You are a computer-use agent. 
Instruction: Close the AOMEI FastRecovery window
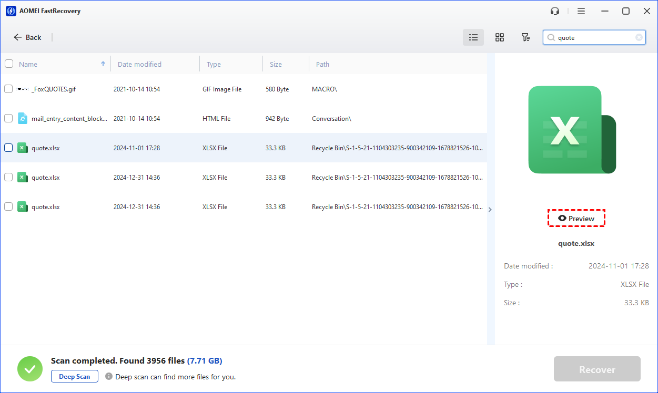tap(646, 11)
